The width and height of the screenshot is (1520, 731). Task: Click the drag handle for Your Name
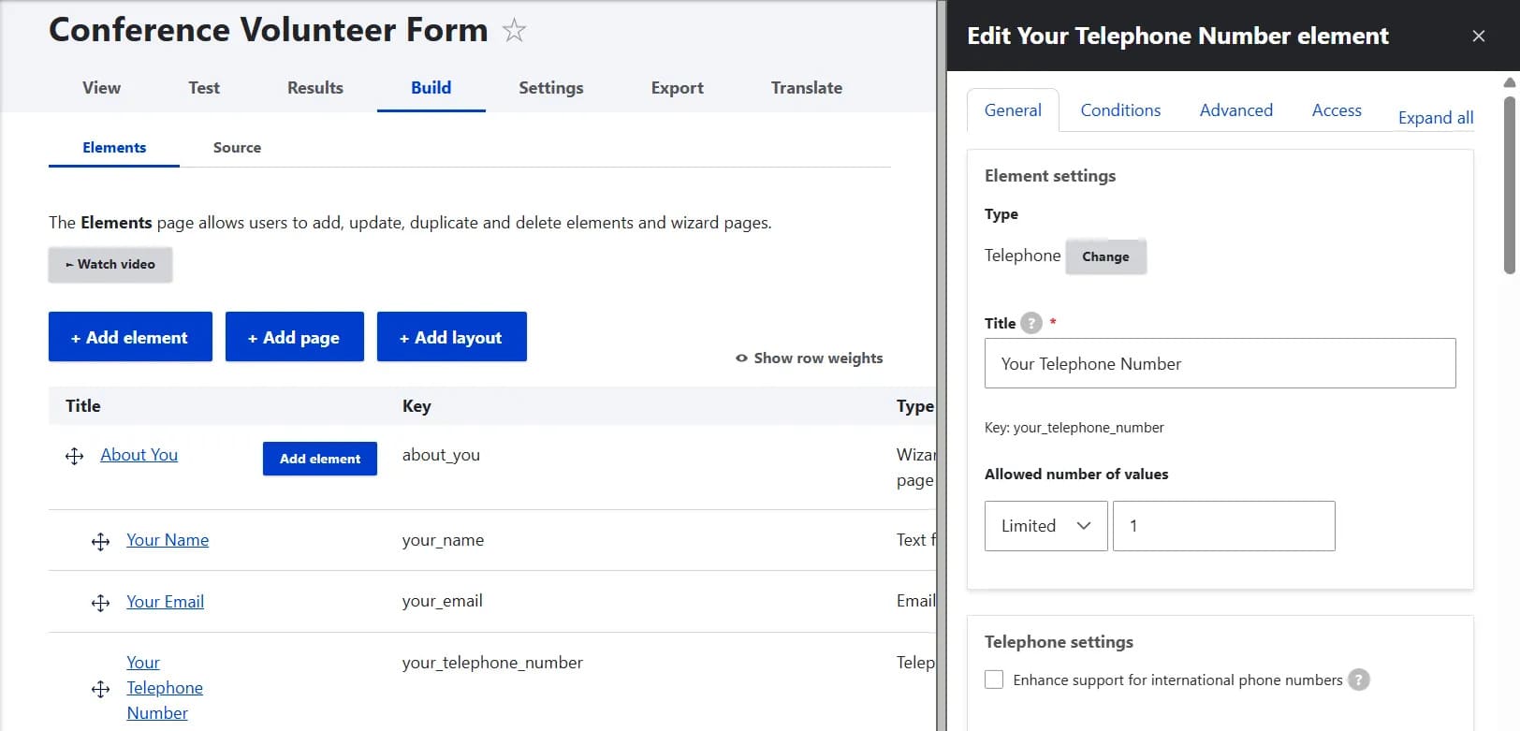[101, 542]
